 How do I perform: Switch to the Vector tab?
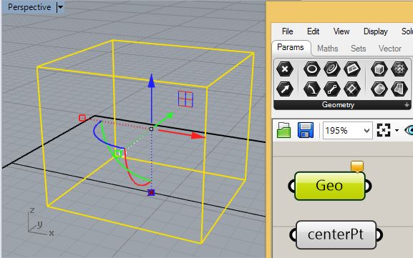(390, 49)
